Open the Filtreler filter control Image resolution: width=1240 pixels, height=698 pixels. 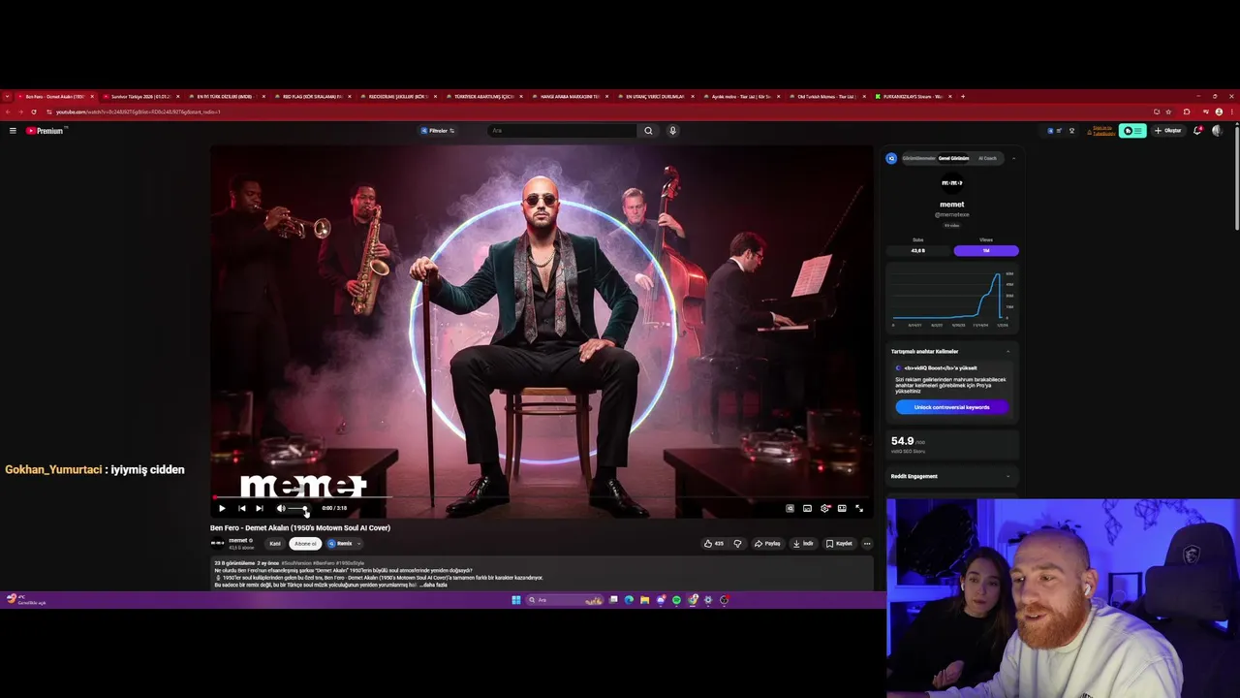pyautogui.click(x=438, y=131)
